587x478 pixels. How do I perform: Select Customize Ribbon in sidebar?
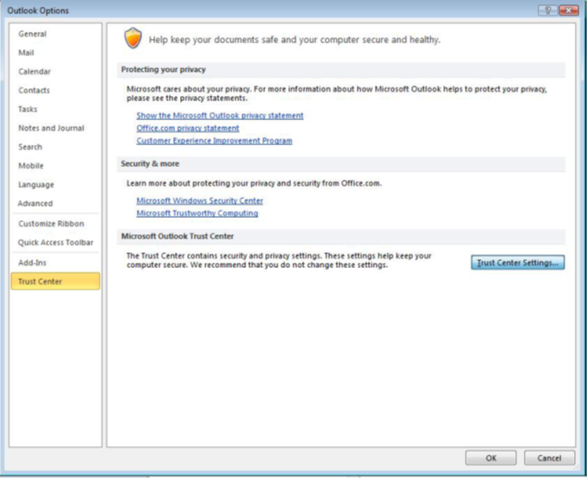(x=55, y=224)
